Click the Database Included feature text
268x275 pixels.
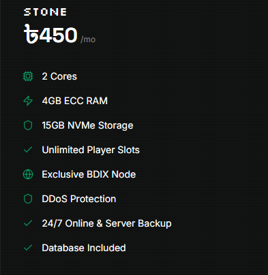pos(84,248)
